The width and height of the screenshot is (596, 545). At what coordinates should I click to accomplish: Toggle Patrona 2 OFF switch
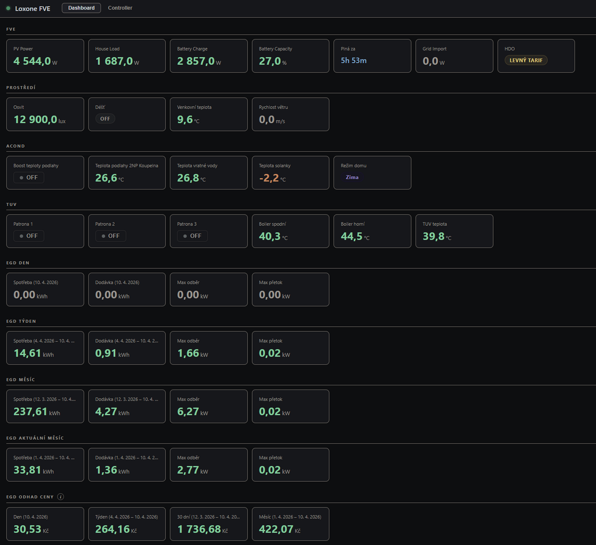111,236
